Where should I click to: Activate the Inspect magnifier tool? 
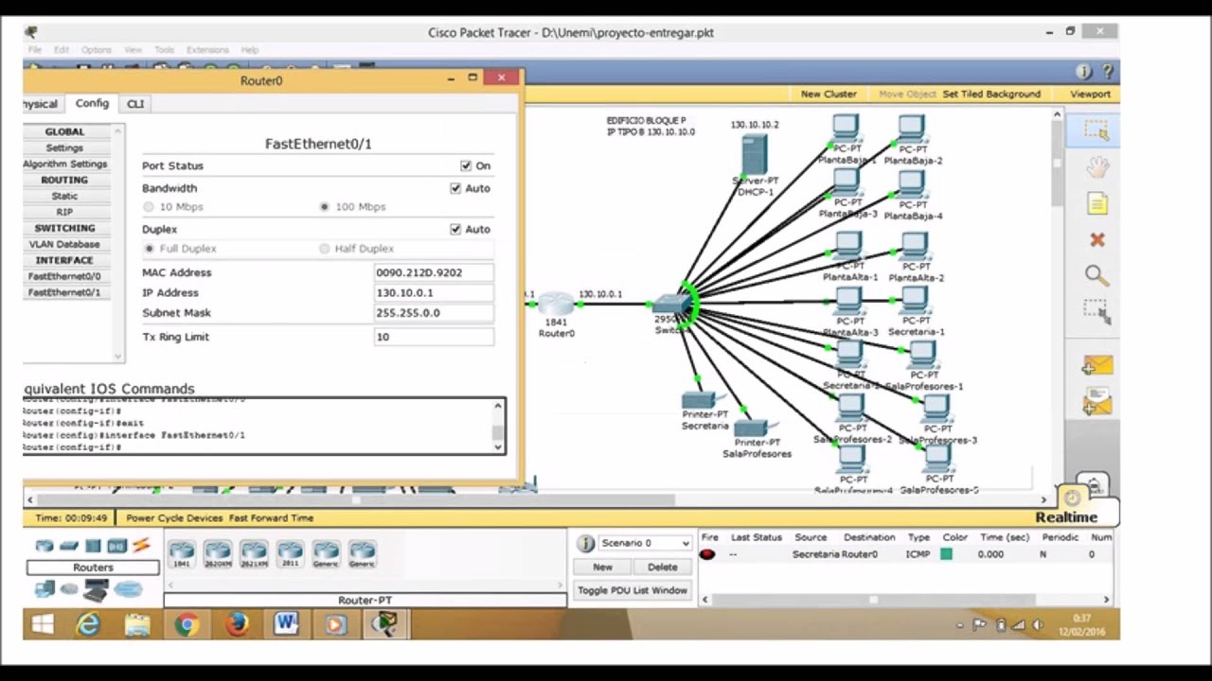(1096, 275)
